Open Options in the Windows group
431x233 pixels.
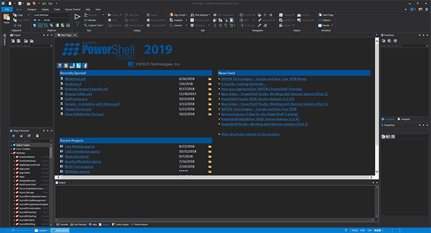click(x=325, y=20)
